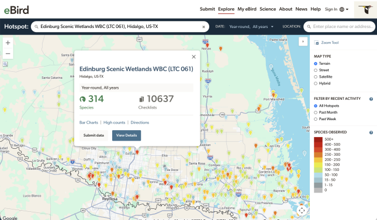Open the hotspot title link in popup

click(136, 69)
